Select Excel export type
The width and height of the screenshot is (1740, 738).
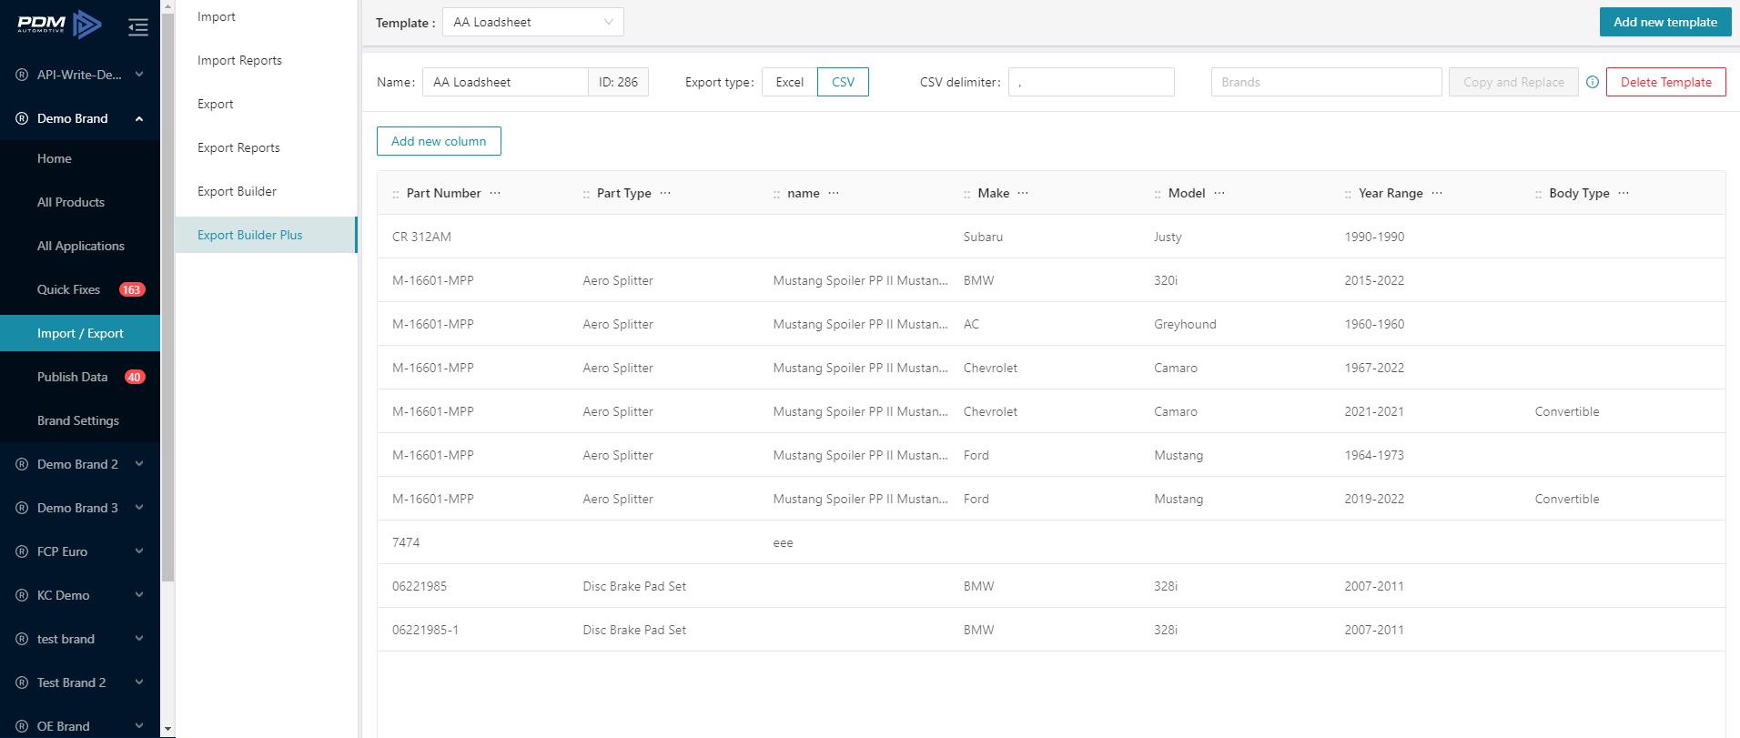(790, 82)
